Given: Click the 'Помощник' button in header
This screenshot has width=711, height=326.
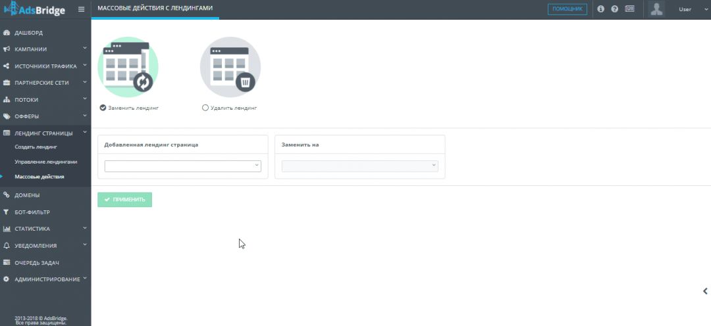Looking at the screenshot, I should tap(567, 9).
